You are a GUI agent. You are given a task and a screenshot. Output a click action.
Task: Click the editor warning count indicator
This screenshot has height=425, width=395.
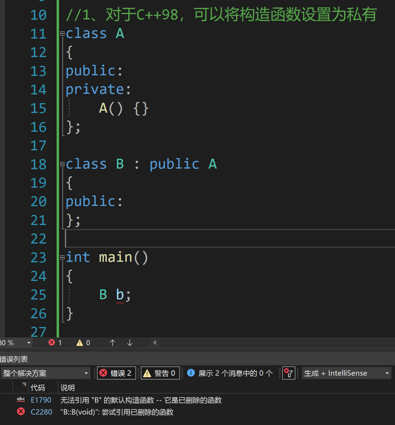click(83, 343)
